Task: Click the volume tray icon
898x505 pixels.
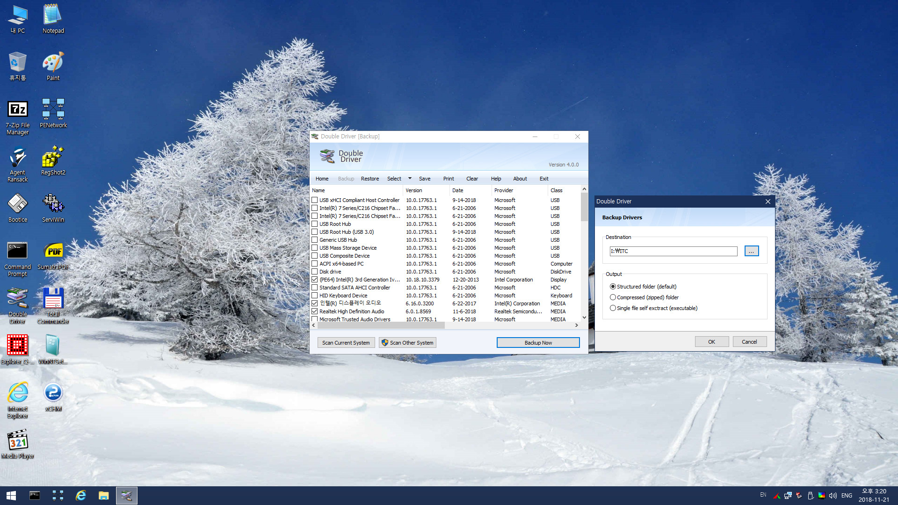Action: pos(833,496)
